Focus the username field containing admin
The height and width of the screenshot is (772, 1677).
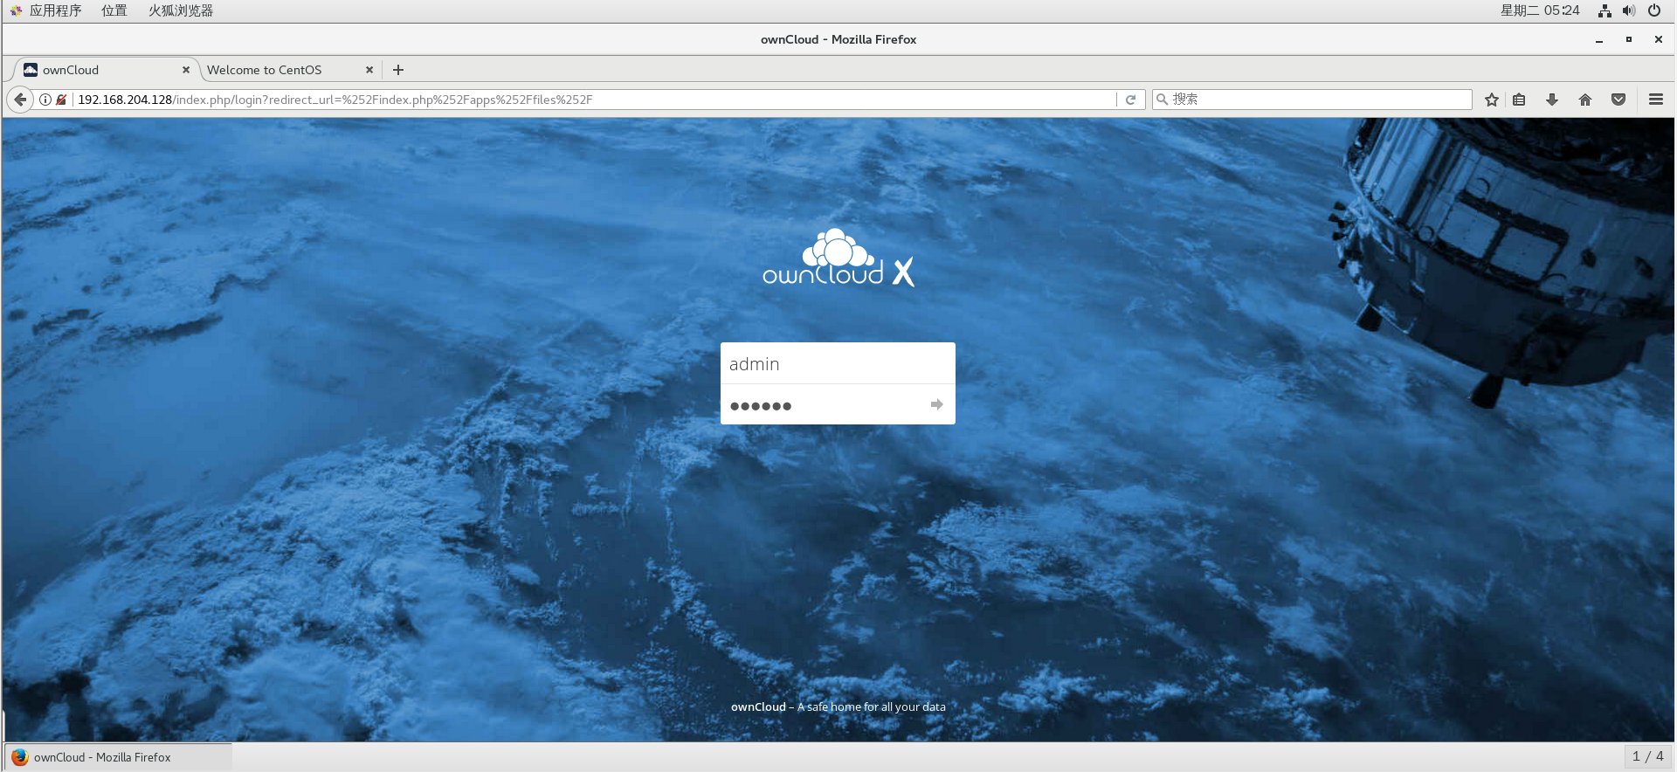click(x=838, y=363)
